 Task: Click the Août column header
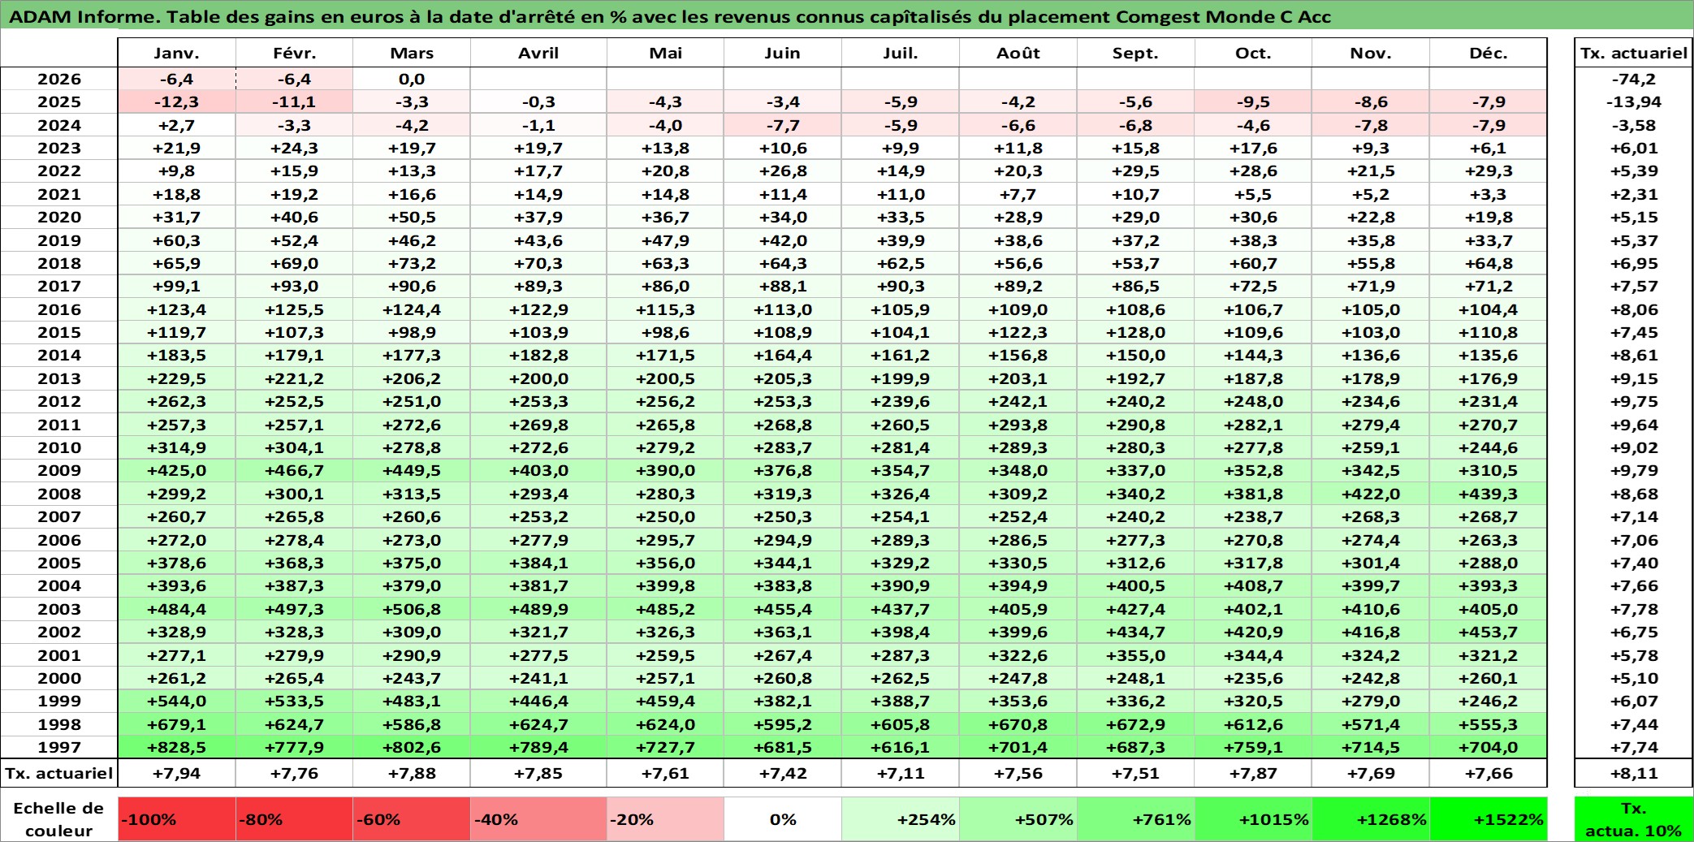coord(1018,53)
